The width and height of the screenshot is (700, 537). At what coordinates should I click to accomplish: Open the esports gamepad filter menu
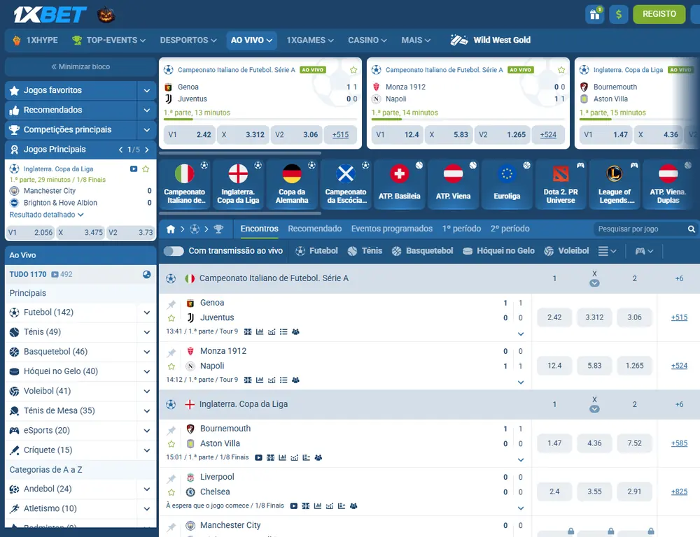(x=644, y=251)
